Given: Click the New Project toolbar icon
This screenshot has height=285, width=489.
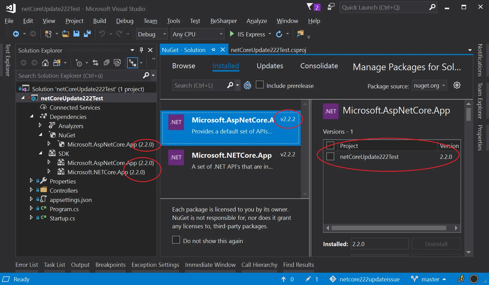Looking at the screenshot, I should 48,34.
